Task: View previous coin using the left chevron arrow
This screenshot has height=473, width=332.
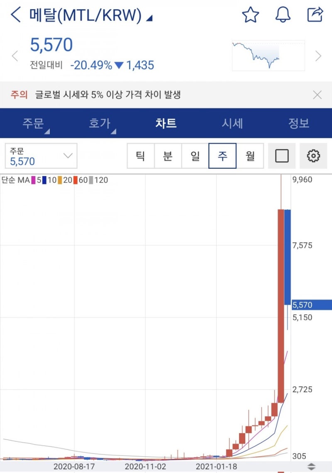Action: coord(15,55)
